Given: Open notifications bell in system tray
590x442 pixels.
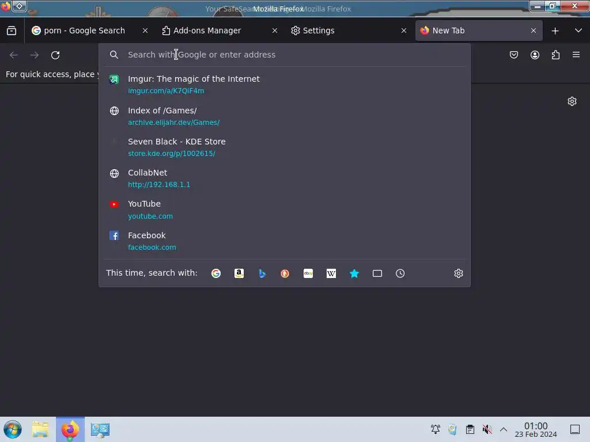Looking at the screenshot, I should 436,429.
